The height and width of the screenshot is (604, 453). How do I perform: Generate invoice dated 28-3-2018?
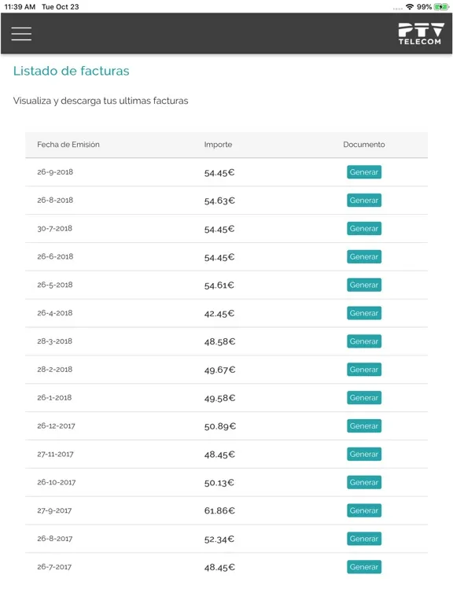click(364, 341)
